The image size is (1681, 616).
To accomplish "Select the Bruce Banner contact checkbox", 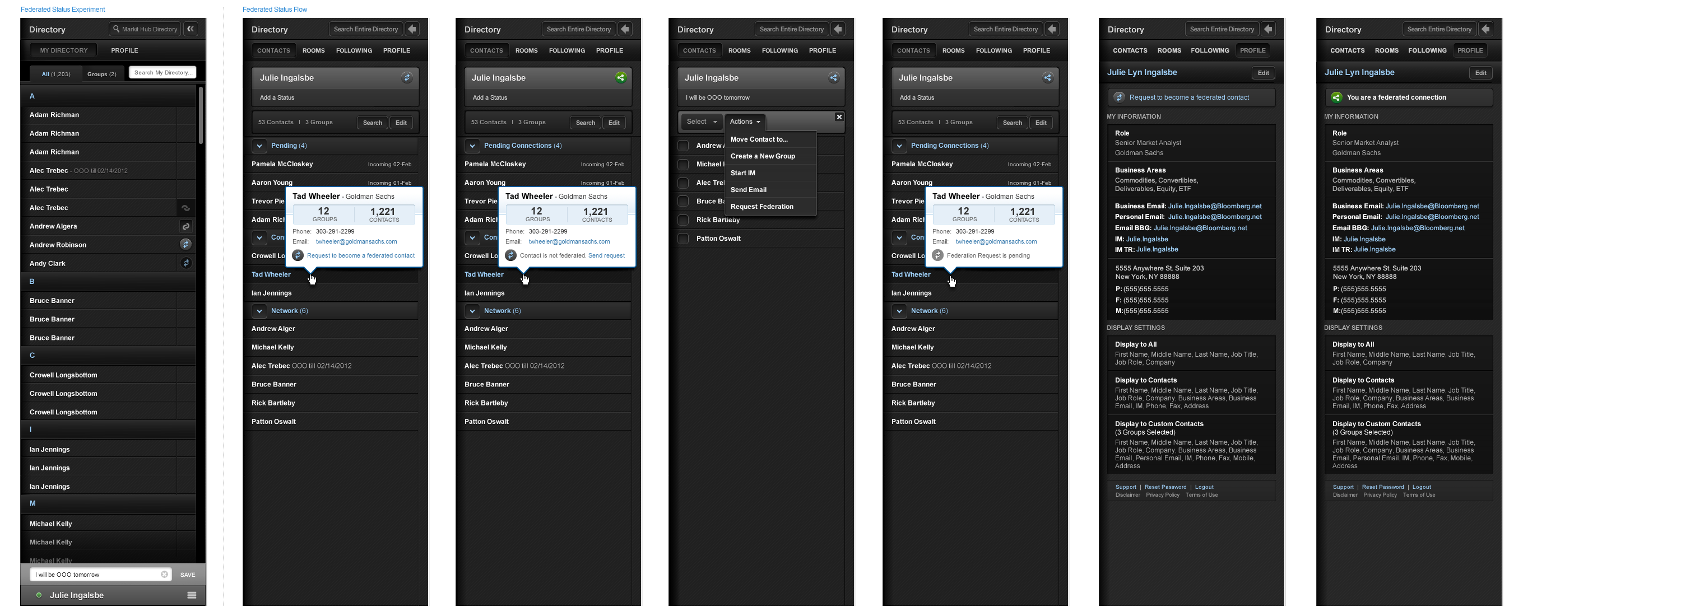I will [683, 202].
